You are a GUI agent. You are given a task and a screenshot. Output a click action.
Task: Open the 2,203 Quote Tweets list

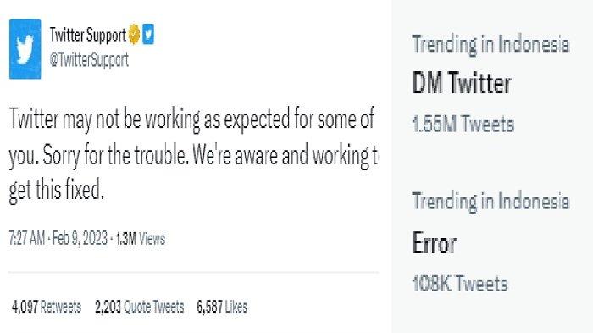(x=140, y=307)
